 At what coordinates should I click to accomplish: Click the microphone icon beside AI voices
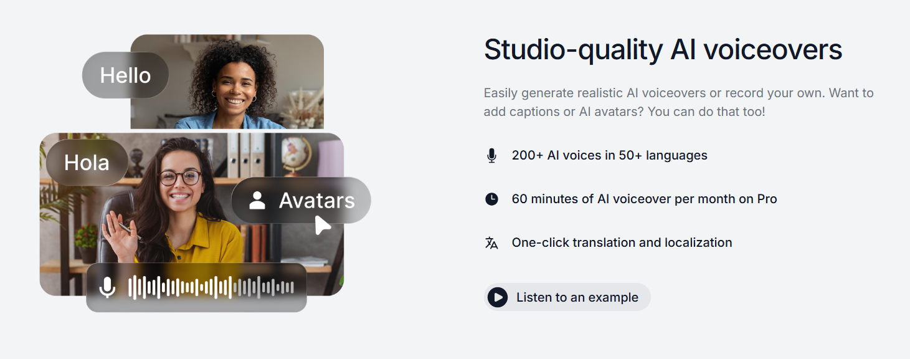pyautogui.click(x=491, y=156)
